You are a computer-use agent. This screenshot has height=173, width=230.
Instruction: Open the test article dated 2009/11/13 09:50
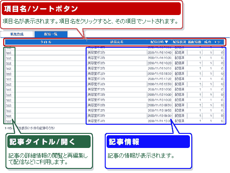coord(9,105)
